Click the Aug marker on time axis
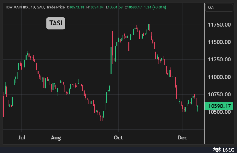The image size is (237, 153). point(56,138)
